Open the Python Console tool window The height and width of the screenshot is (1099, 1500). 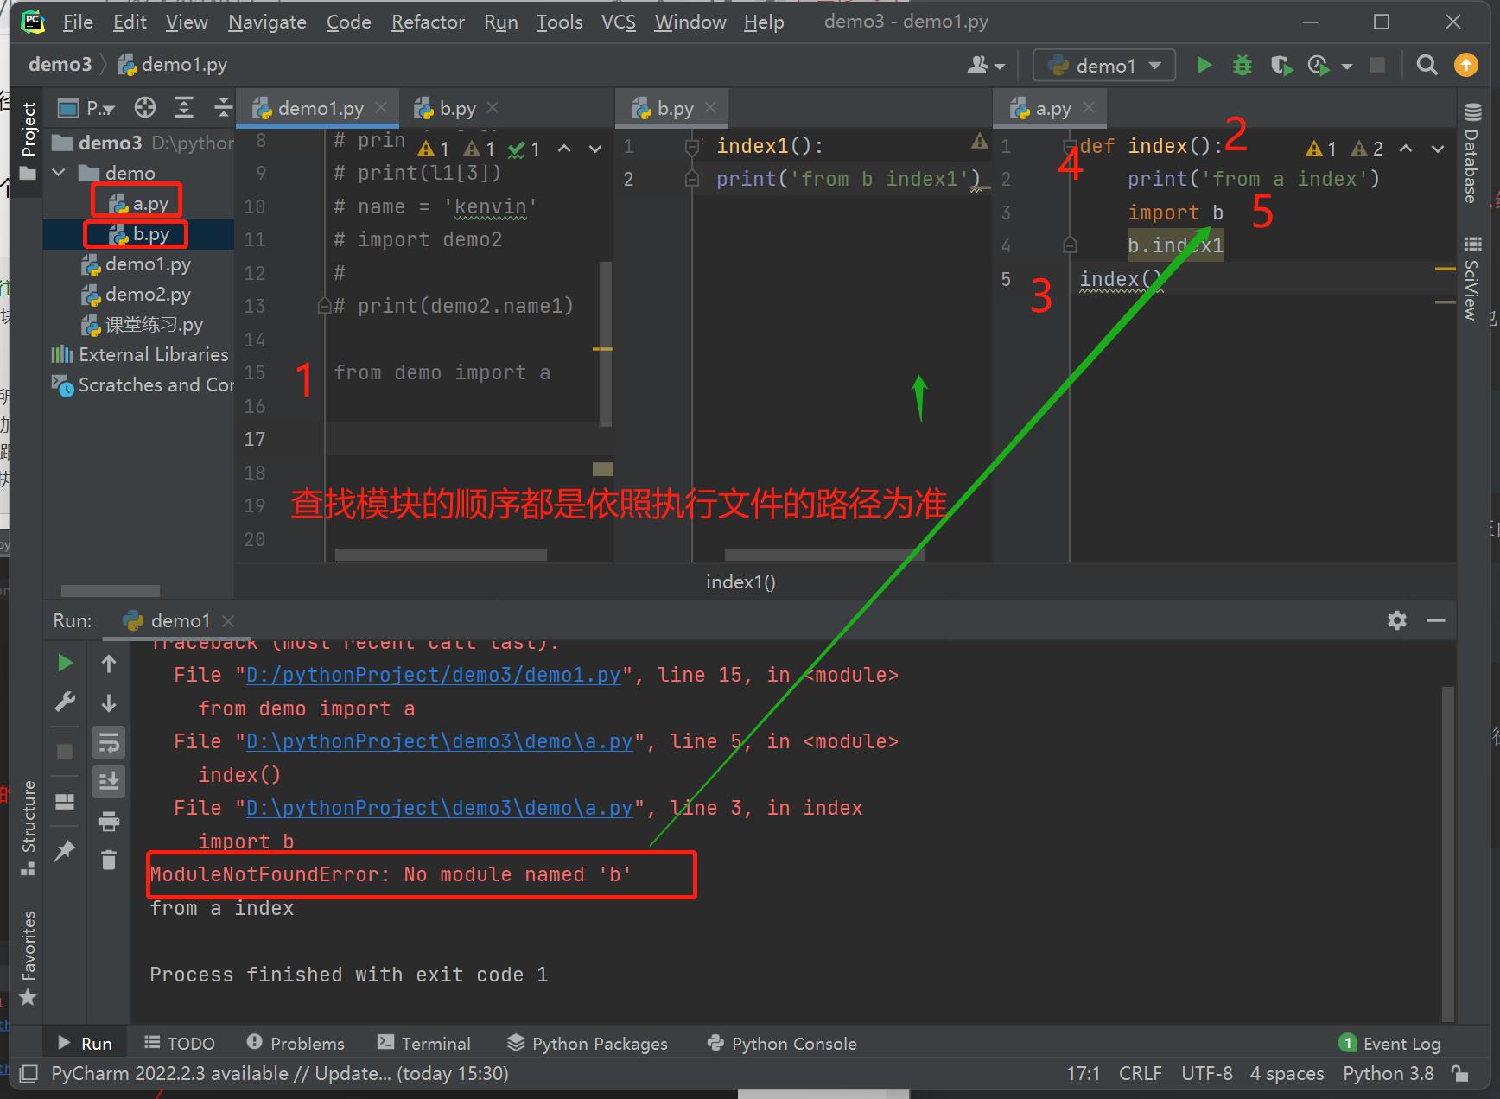tap(782, 1044)
